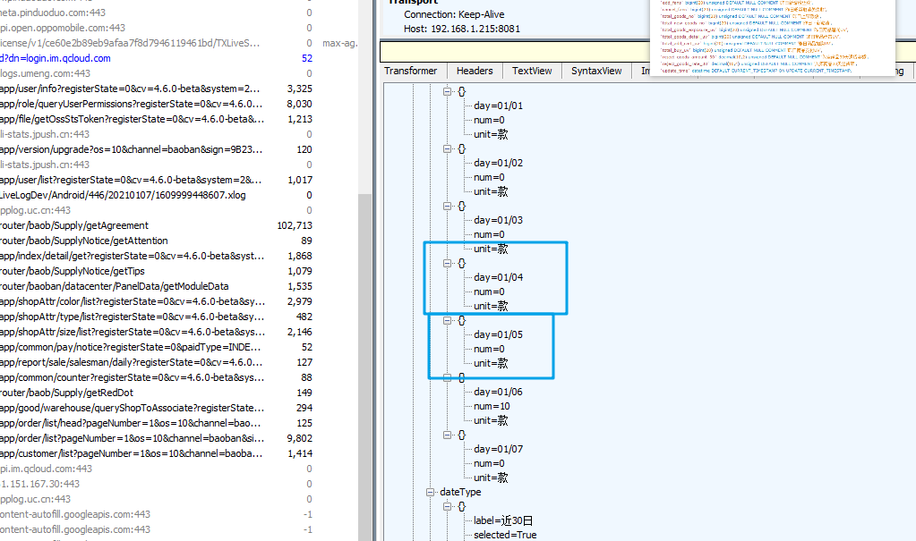This screenshot has height=541, width=916.
Task: Open the Headers tab
Action: pyautogui.click(x=475, y=71)
